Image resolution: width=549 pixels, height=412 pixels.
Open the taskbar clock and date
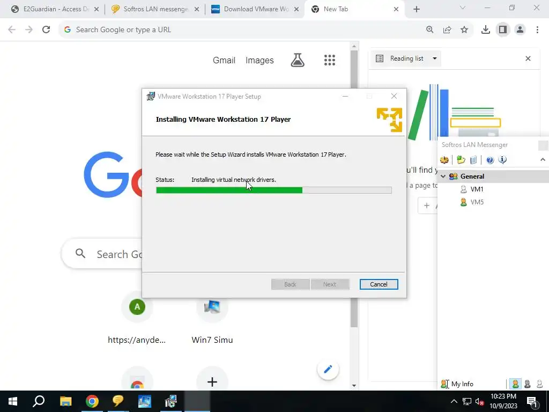pos(503,401)
